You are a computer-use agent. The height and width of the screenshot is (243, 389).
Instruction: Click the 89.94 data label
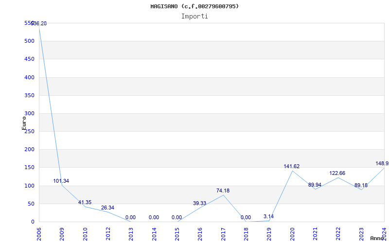point(315,185)
